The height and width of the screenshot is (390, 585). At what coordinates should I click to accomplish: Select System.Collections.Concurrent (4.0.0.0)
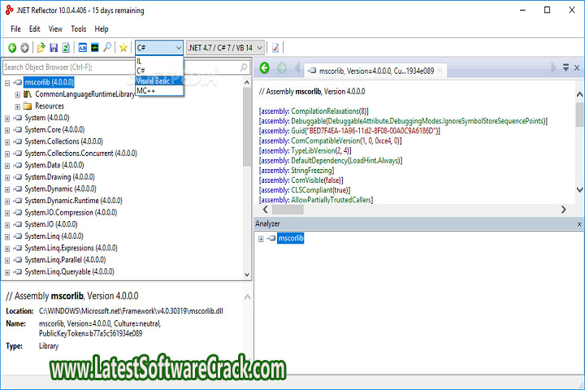tap(80, 154)
